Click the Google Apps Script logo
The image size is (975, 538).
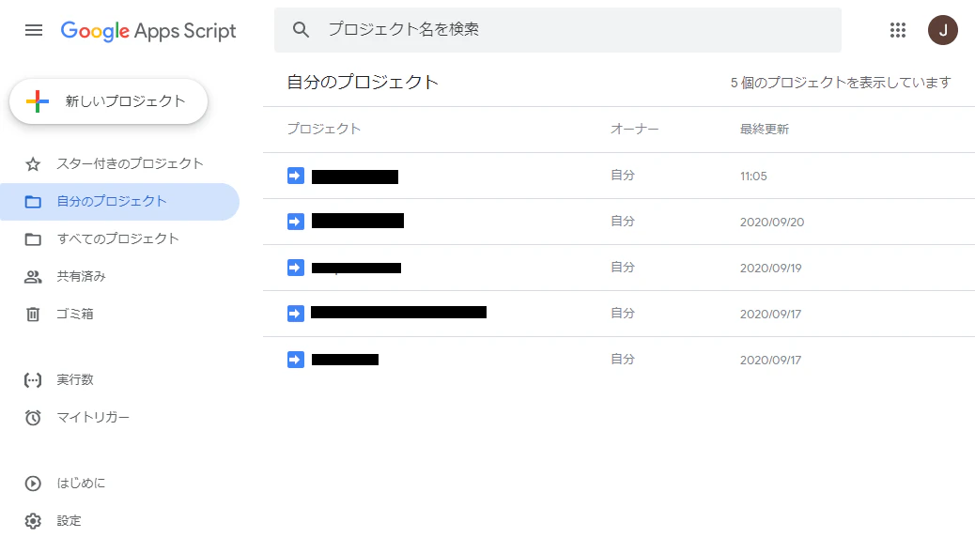[148, 30]
